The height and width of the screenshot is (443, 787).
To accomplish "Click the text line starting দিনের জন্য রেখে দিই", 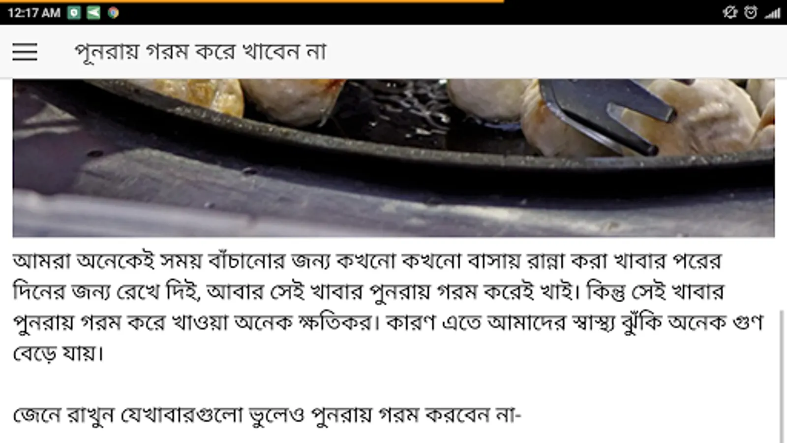I will pyautogui.click(x=368, y=292).
